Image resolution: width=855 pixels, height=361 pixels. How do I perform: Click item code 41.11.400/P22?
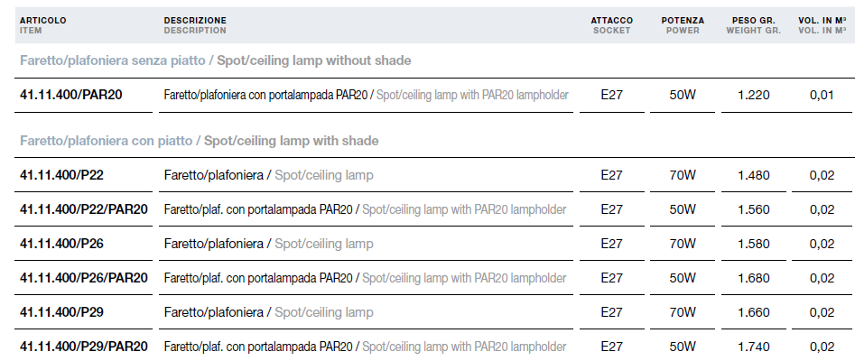click(61, 175)
